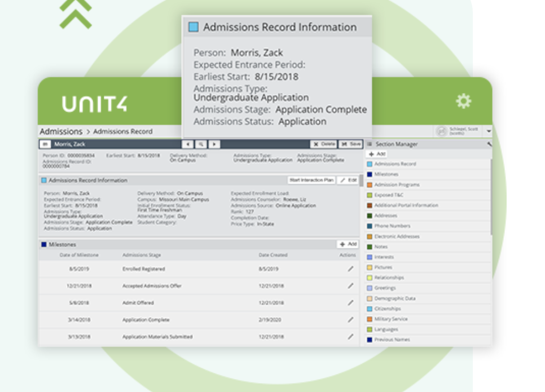This screenshot has height=392, width=545.
Task: Click the previous record arrow button
Action: (x=188, y=145)
